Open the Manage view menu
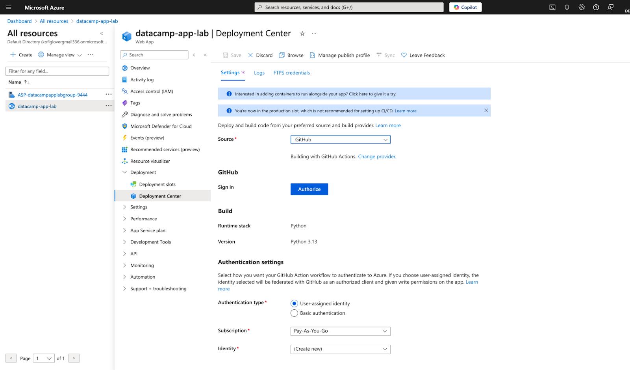Screen dimensions: 630x370 [x=60, y=55]
